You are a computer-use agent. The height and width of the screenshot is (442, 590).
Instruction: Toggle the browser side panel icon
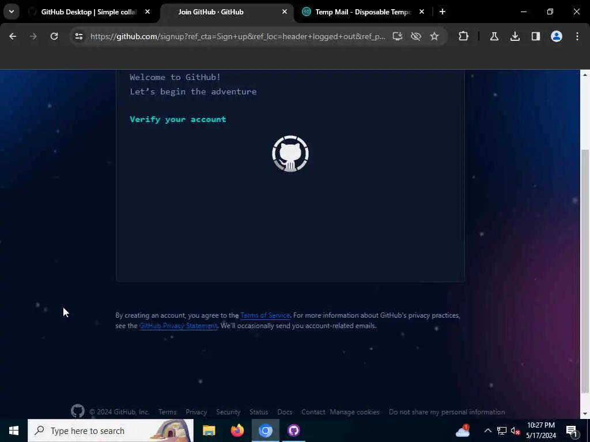[535, 36]
